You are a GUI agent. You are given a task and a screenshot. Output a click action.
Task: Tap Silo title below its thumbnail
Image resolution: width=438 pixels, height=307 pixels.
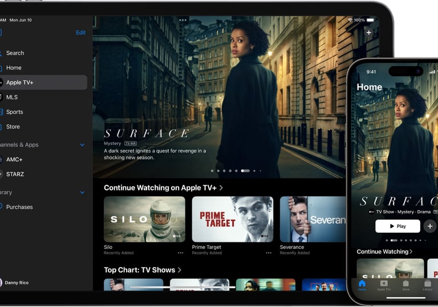click(x=108, y=247)
